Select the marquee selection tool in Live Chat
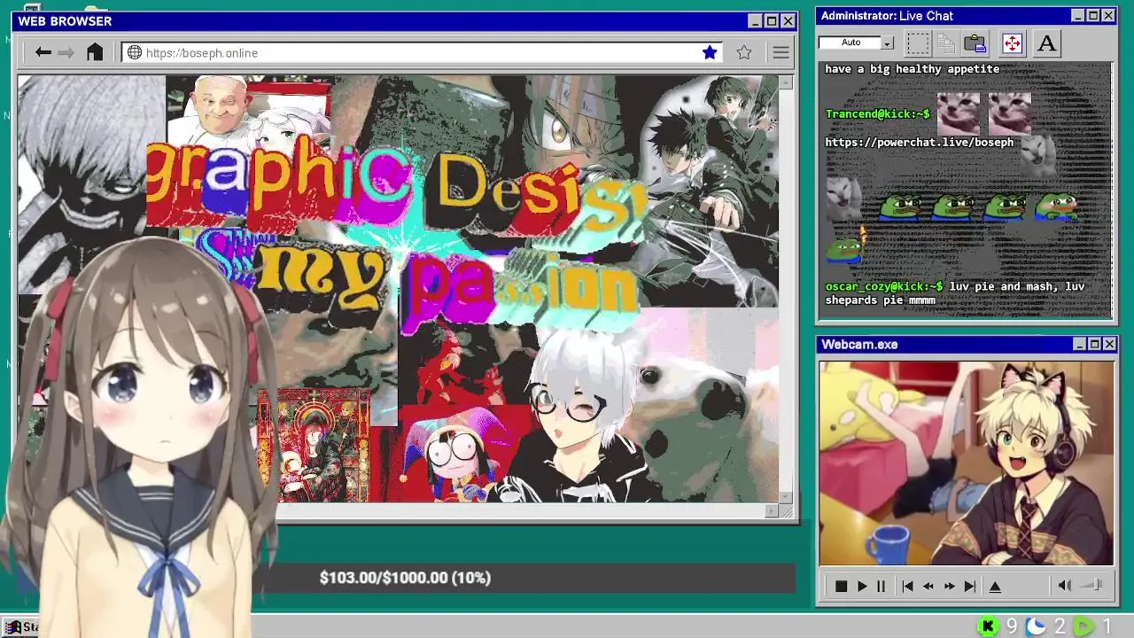This screenshot has width=1134, height=638. point(918,43)
